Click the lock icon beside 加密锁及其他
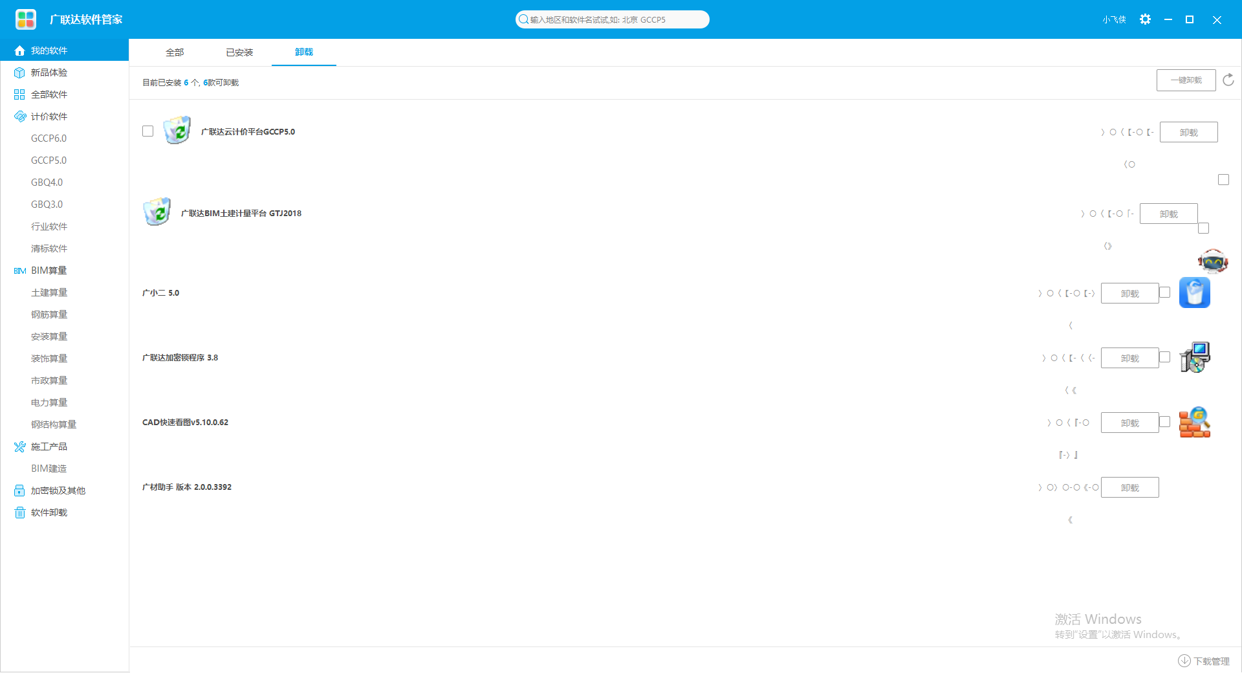1242x673 pixels. click(x=19, y=491)
